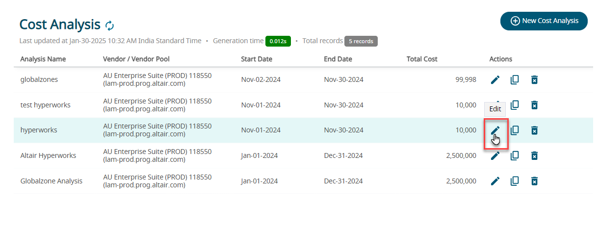Edit the Altair Hyperworks analysis
The image size is (599, 231).
(495, 155)
